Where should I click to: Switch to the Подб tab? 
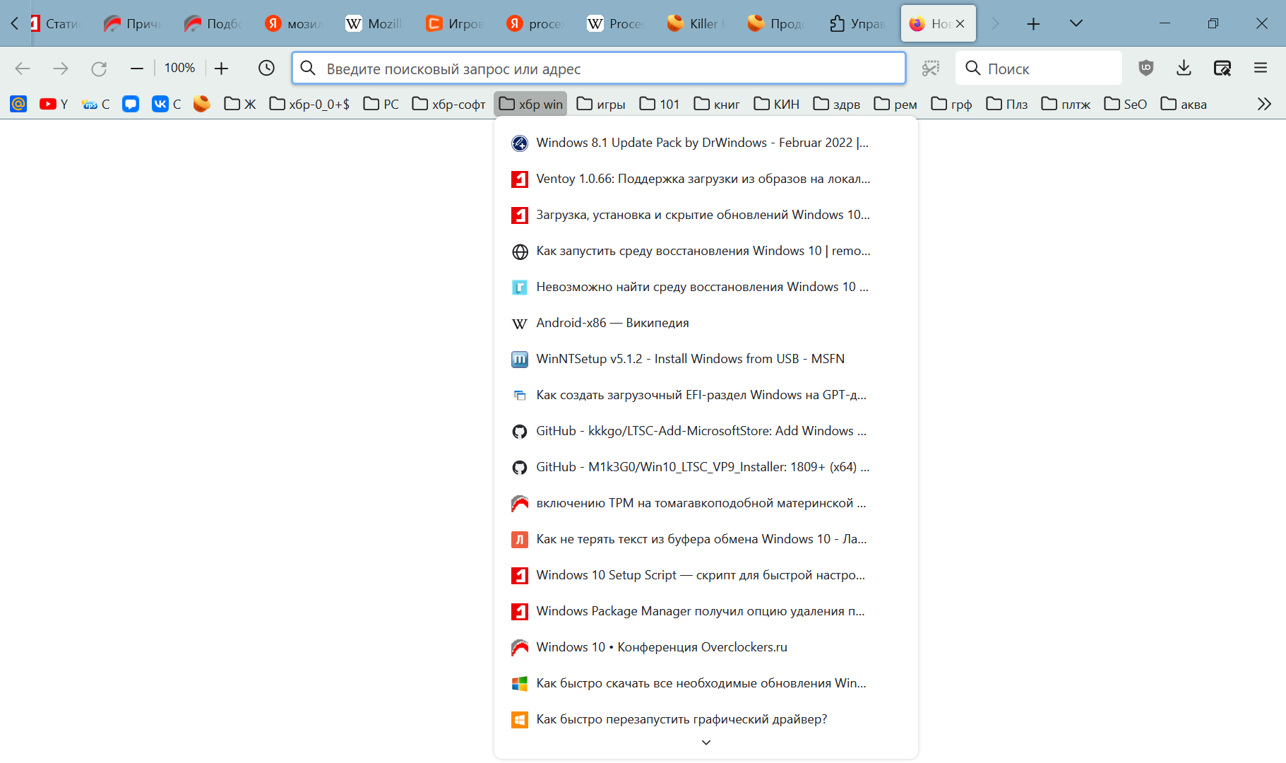pos(213,24)
